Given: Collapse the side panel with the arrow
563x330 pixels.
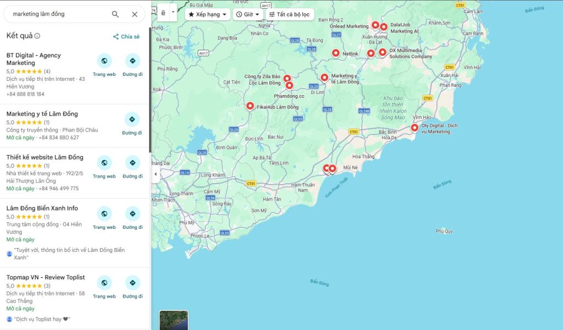Looking at the screenshot, I should pyautogui.click(x=156, y=174).
